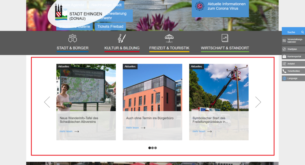Open the Kultur & Bildung menu
Viewport: 305px width, 165px height.
tap(122, 48)
